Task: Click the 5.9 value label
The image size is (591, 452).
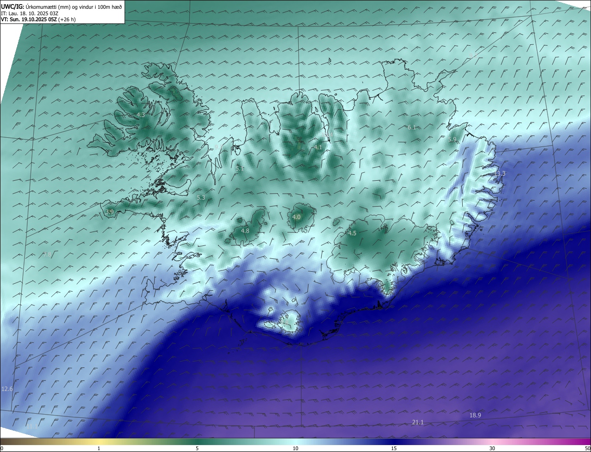Action: pos(452,139)
